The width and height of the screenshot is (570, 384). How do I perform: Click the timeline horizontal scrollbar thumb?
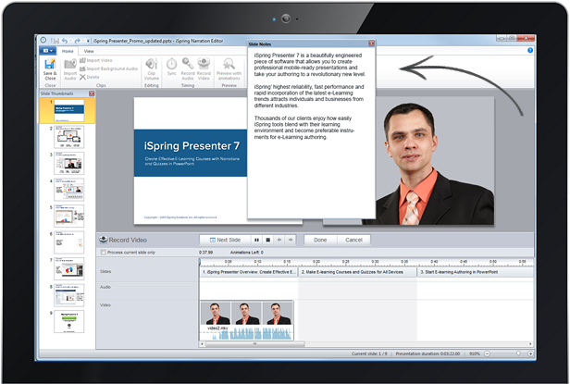pos(254,343)
